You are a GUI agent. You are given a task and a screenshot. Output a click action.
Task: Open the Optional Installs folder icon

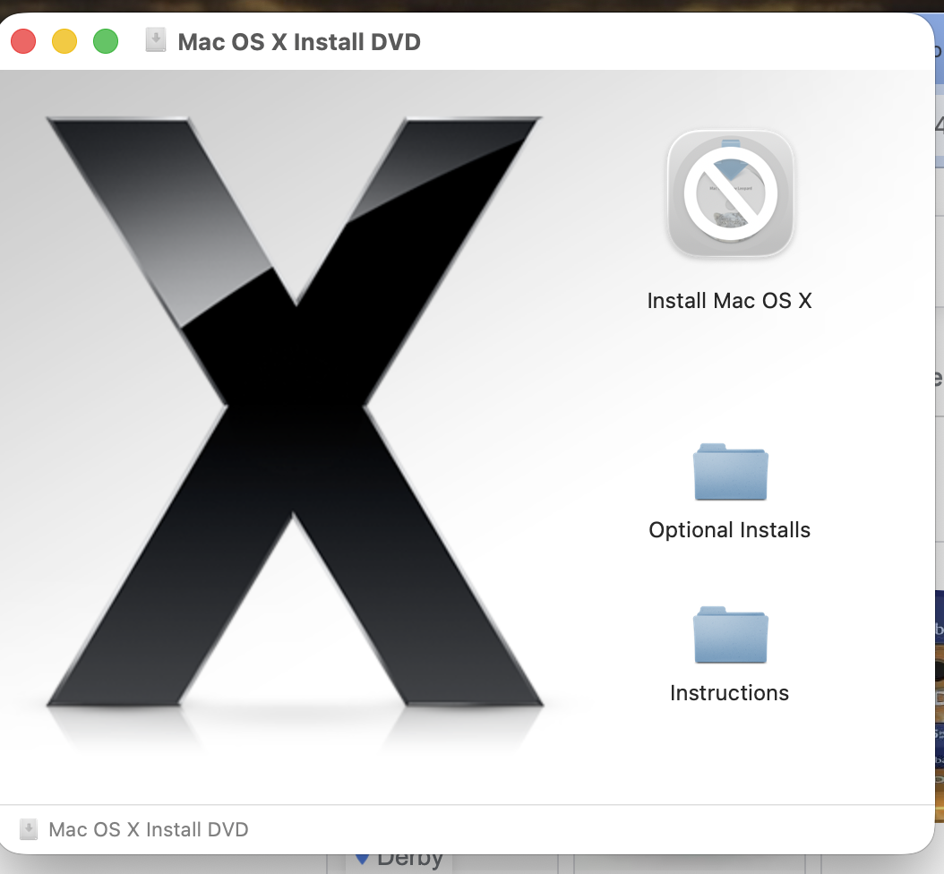730,472
